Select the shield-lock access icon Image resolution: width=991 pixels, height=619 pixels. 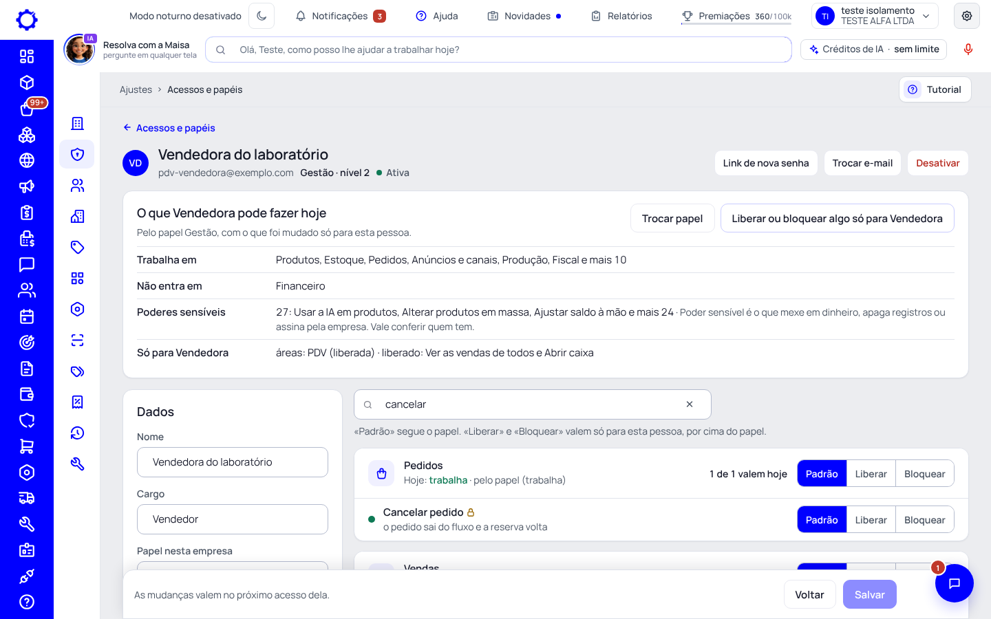pos(77,154)
